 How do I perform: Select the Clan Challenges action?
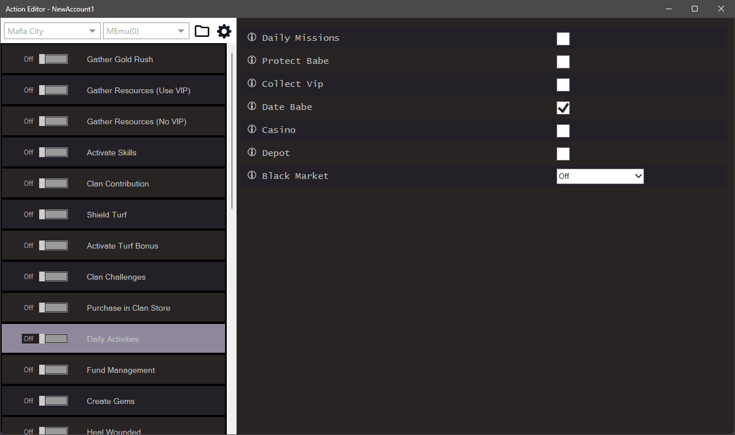pos(113,277)
